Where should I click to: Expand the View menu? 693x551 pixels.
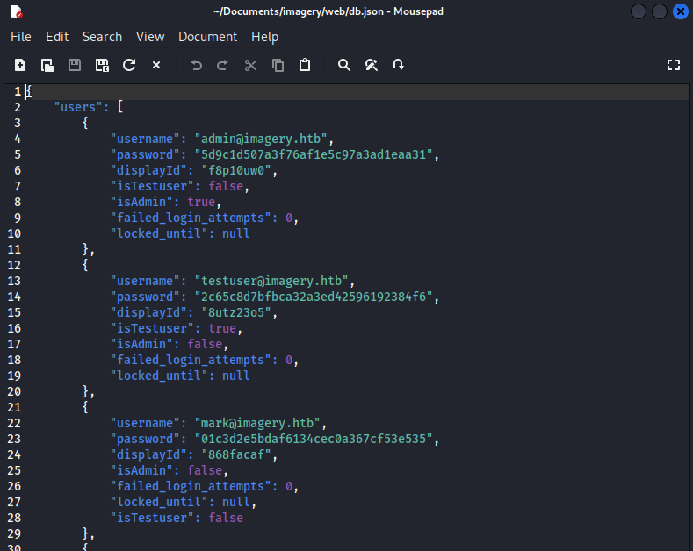pos(150,37)
